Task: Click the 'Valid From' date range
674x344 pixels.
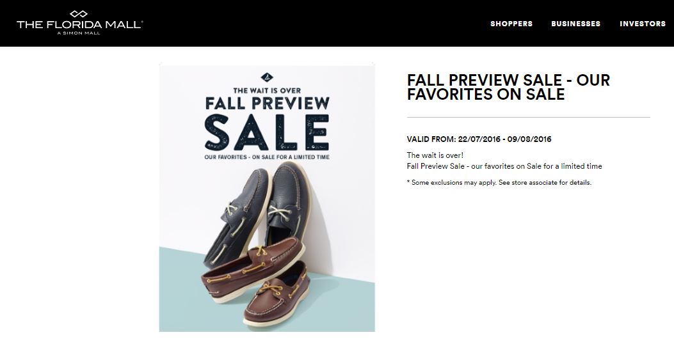Action: click(x=479, y=139)
